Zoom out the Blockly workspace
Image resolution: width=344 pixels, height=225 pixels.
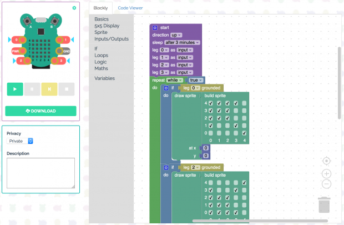[326, 183]
